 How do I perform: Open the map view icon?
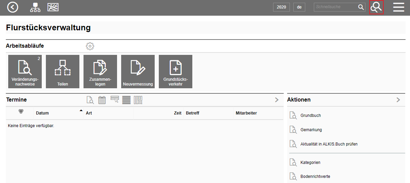coord(53,7)
